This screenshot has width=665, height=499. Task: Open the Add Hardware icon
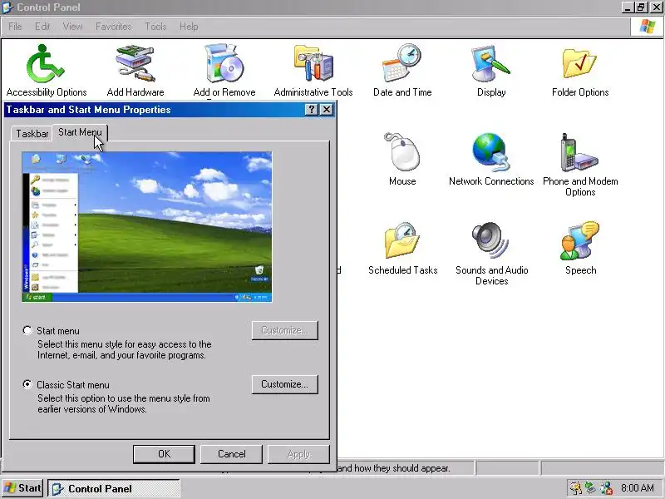point(135,64)
